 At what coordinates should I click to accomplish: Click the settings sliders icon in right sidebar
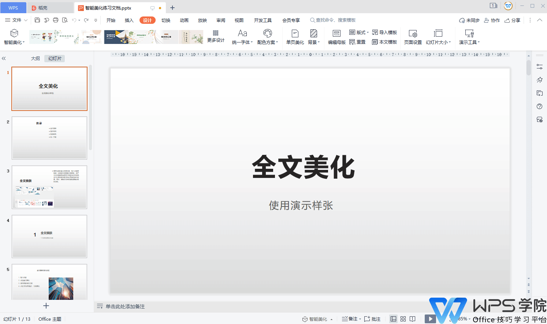pos(539,67)
